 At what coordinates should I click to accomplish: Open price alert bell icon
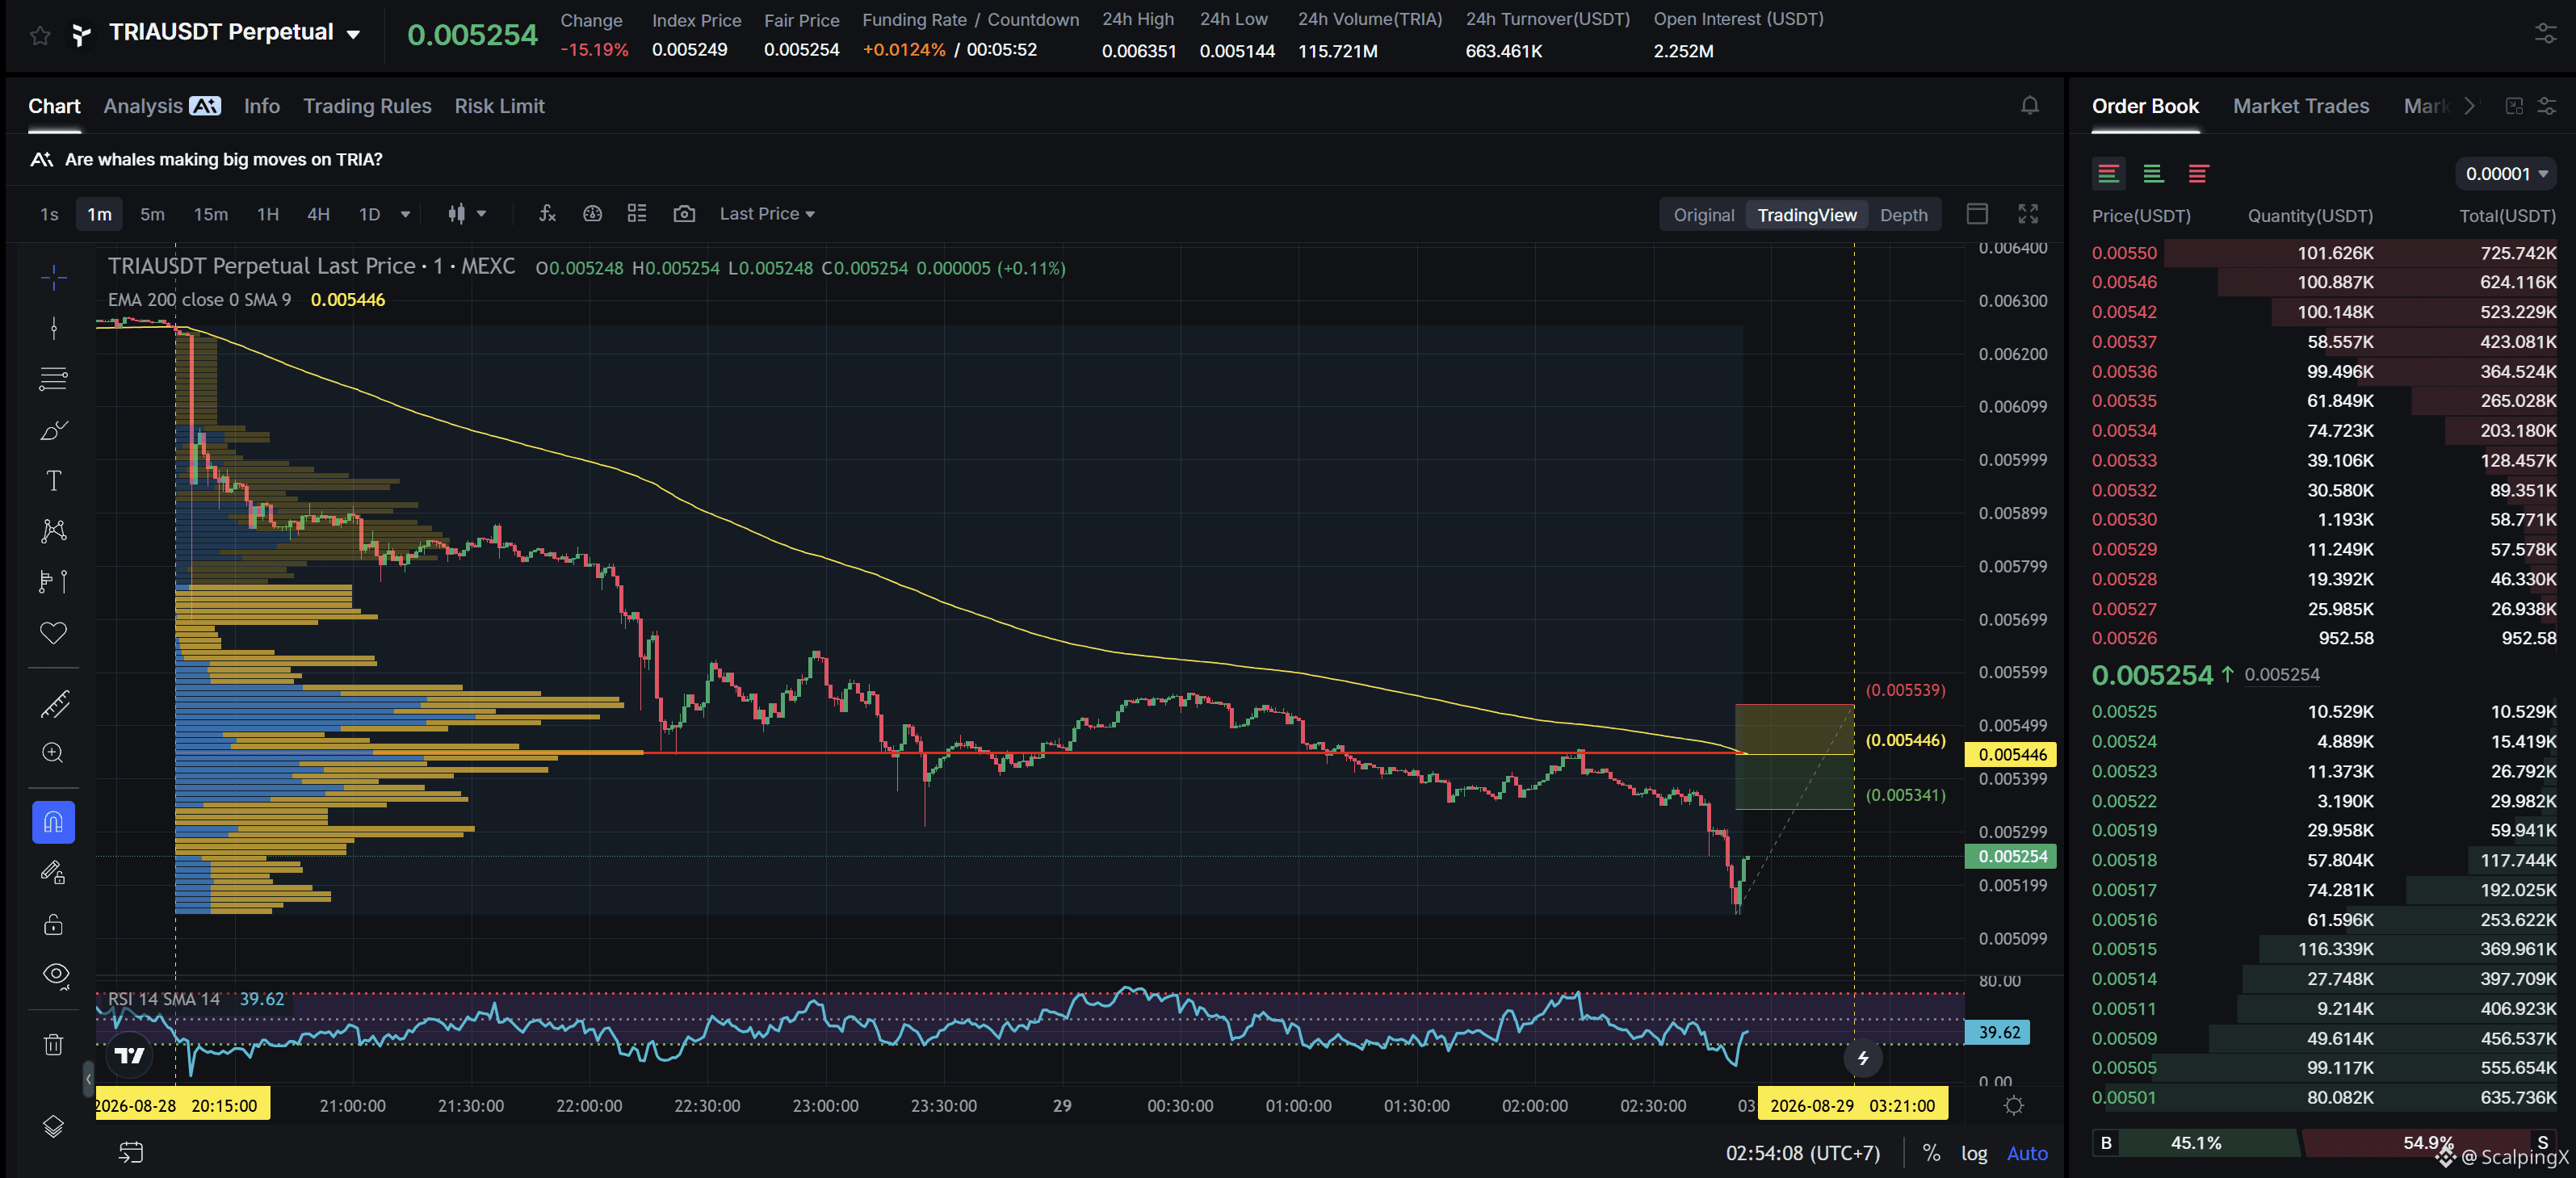pos(2029,105)
